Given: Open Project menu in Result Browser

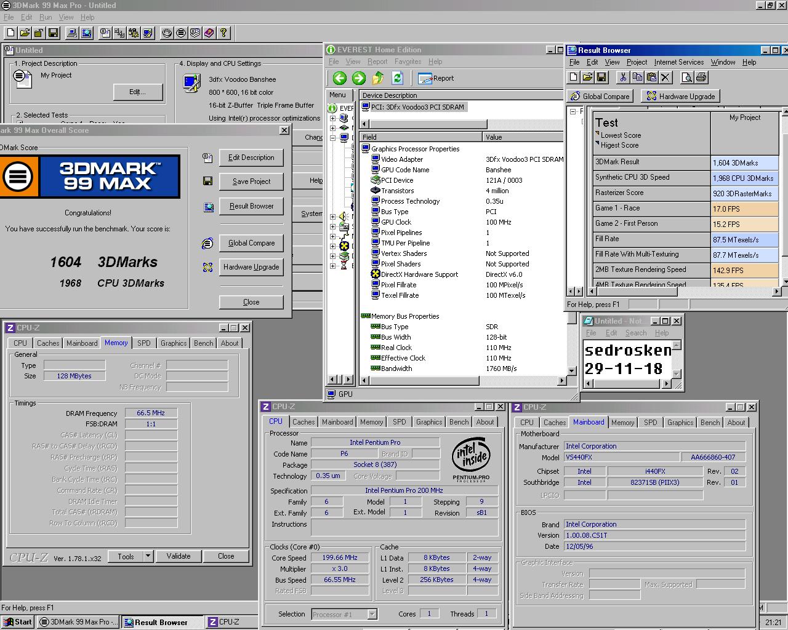Looking at the screenshot, I should pyautogui.click(x=637, y=62).
